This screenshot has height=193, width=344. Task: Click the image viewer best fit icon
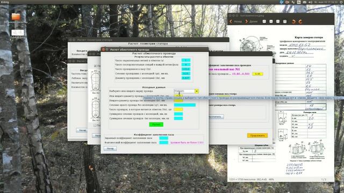pyautogui.click(x=285, y=21)
